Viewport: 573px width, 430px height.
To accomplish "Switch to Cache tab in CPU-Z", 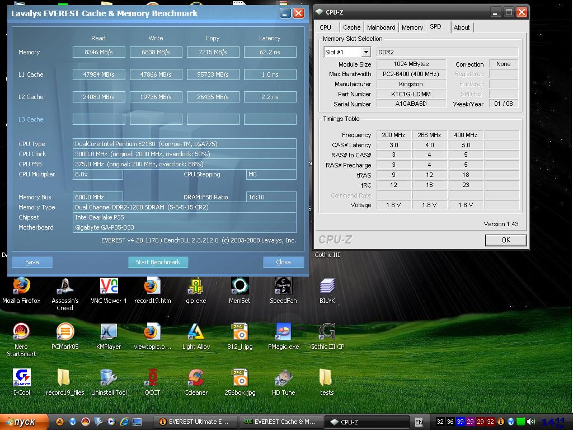I will point(351,27).
